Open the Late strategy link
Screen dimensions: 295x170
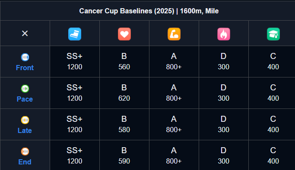coord(25,130)
